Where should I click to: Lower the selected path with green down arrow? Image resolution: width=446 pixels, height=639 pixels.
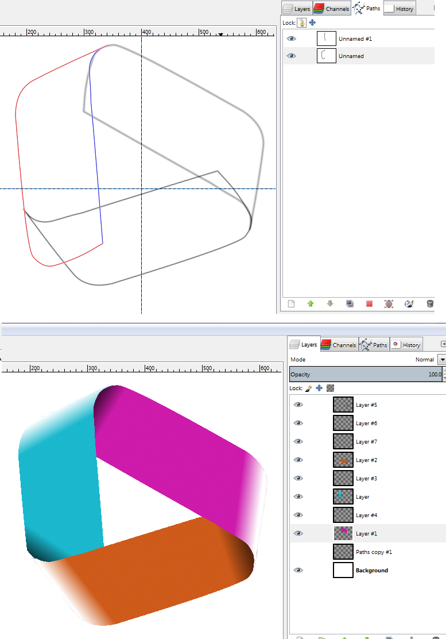coord(330,303)
